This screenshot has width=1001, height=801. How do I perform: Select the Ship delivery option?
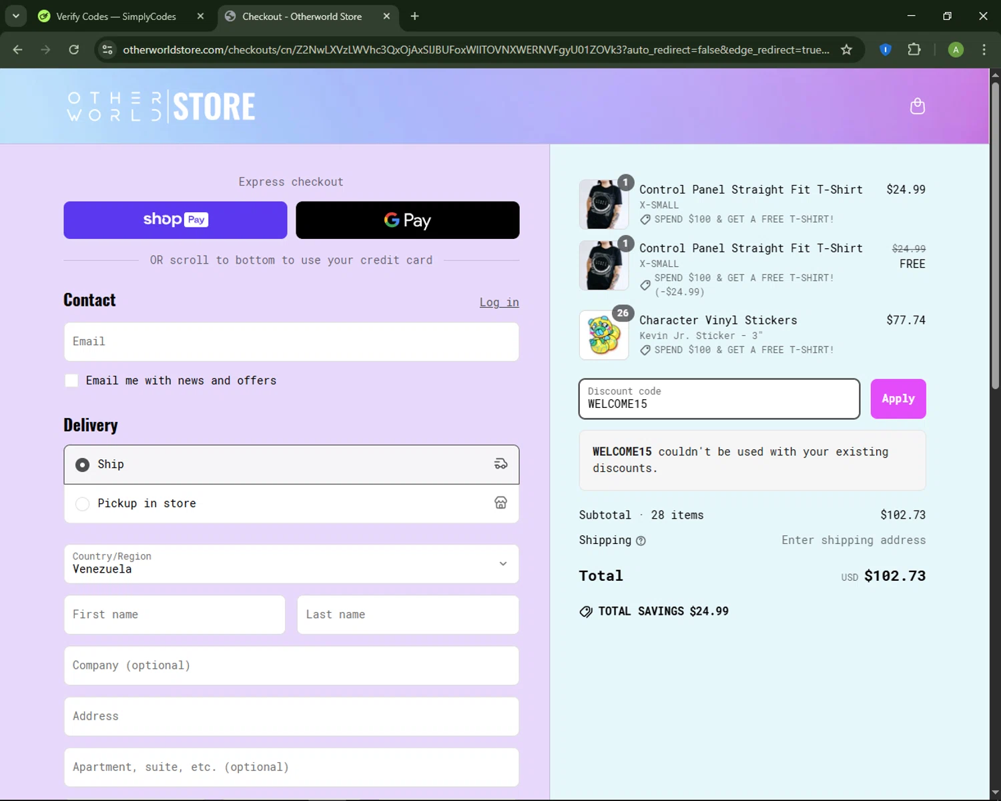tap(292, 465)
